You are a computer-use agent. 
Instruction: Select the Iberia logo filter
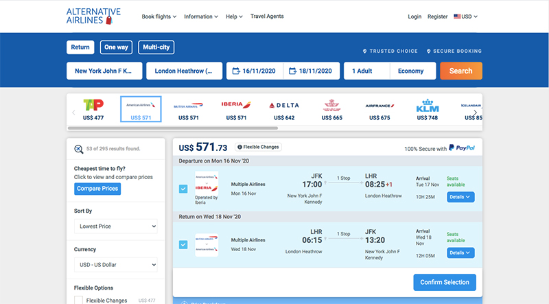(x=236, y=104)
